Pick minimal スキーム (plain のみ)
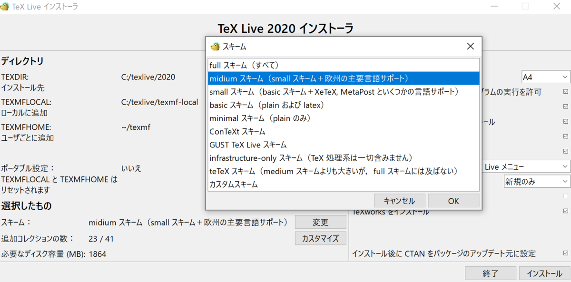The width and height of the screenshot is (571, 282). (344, 118)
